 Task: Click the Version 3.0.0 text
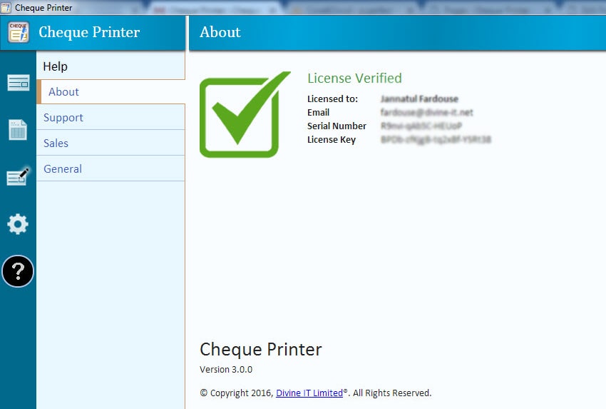226,370
